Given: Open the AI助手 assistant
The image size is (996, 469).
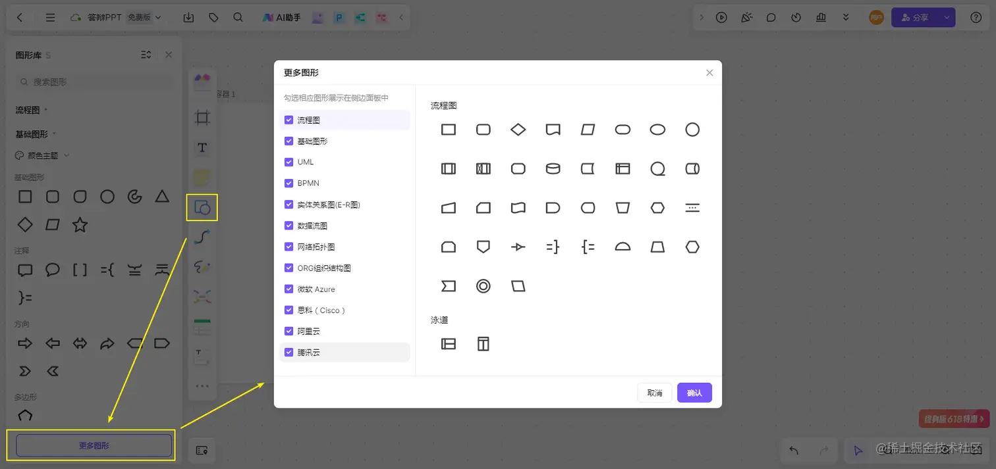Looking at the screenshot, I should (x=281, y=18).
